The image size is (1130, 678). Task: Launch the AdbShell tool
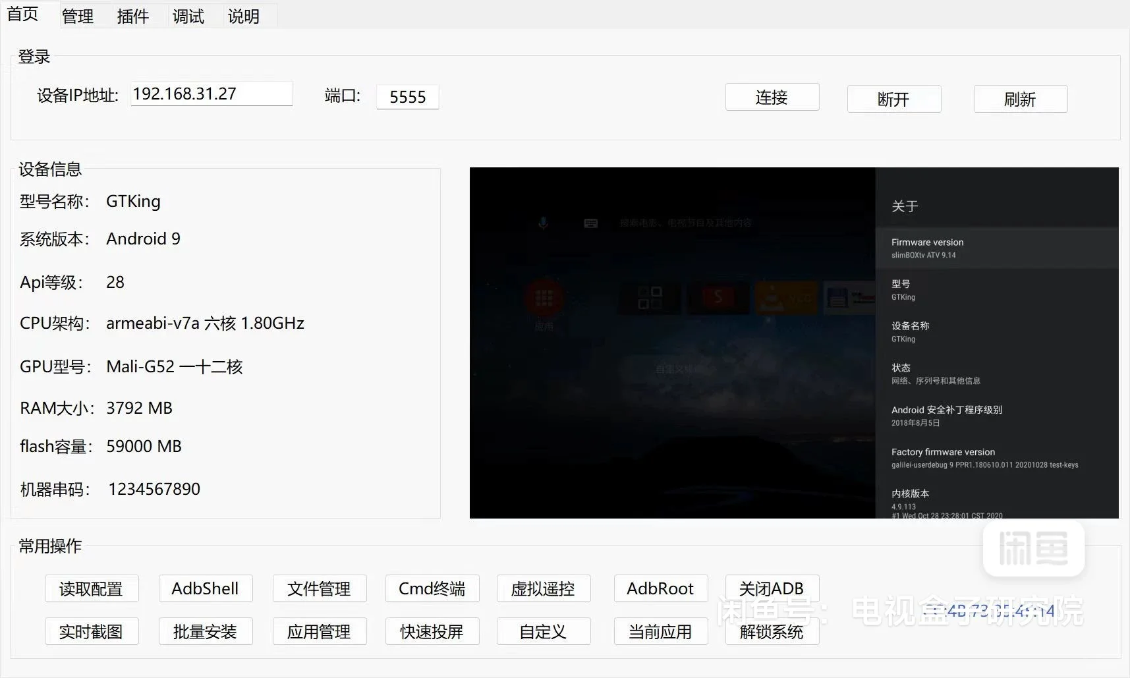[205, 588]
